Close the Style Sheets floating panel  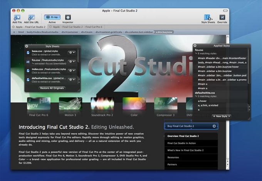click(27, 46)
